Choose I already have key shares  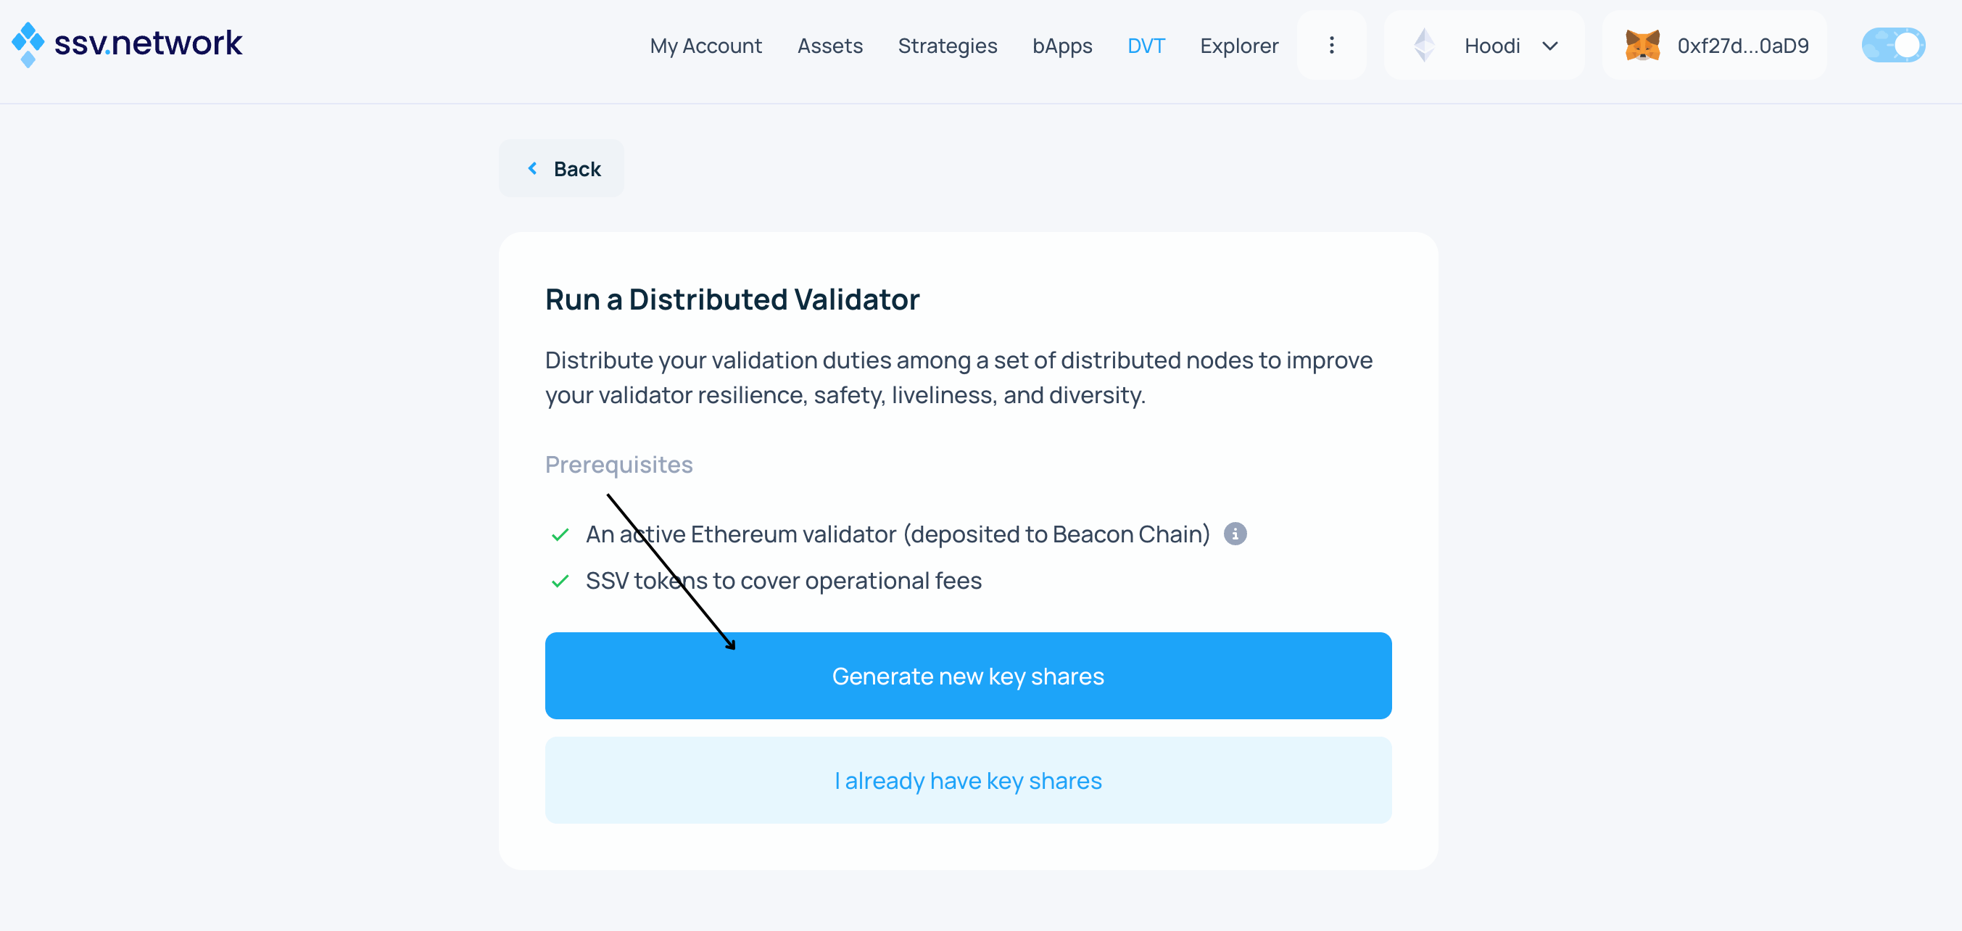(x=967, y=780)
